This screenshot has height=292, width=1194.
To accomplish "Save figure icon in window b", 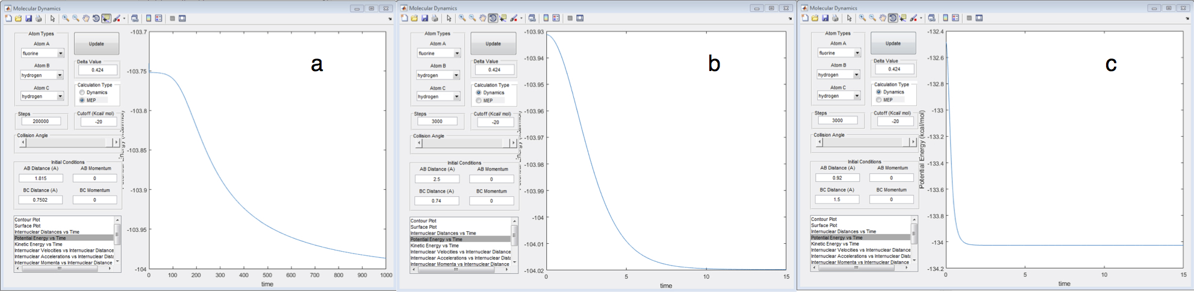I will (x=424, y=18).
